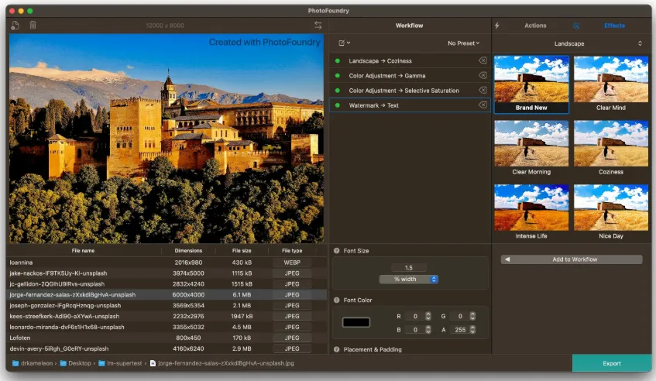
Task: Select the joseph-gonzalez-iFgRcqHznqg-unsplash file row
Action: (x=166, y=306)
